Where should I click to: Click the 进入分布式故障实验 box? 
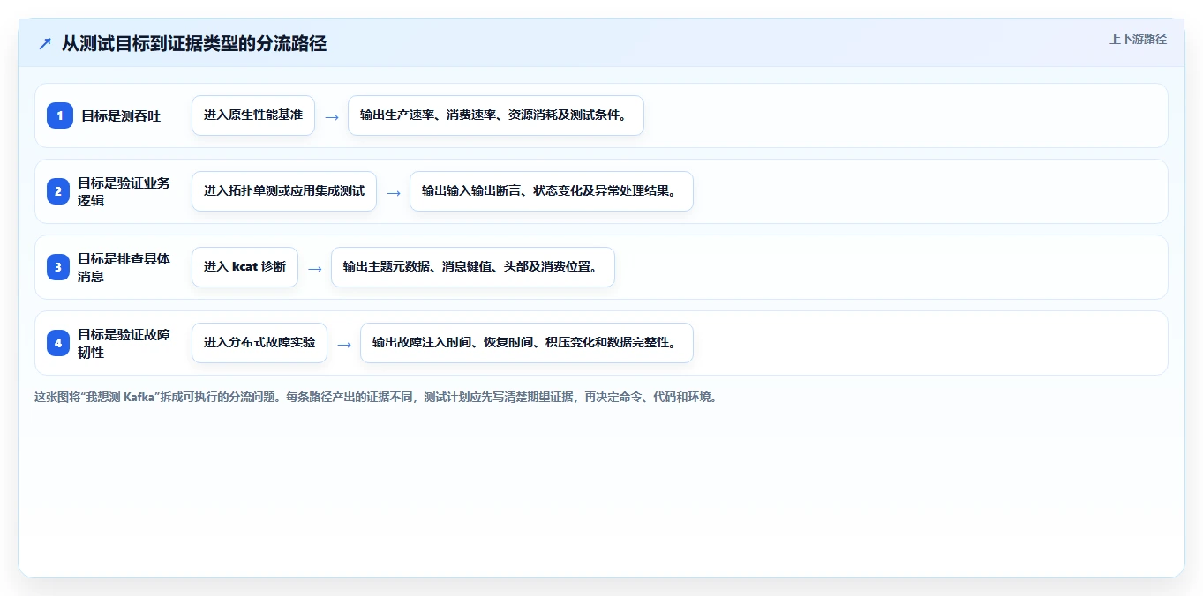click(x=259, y=343)
